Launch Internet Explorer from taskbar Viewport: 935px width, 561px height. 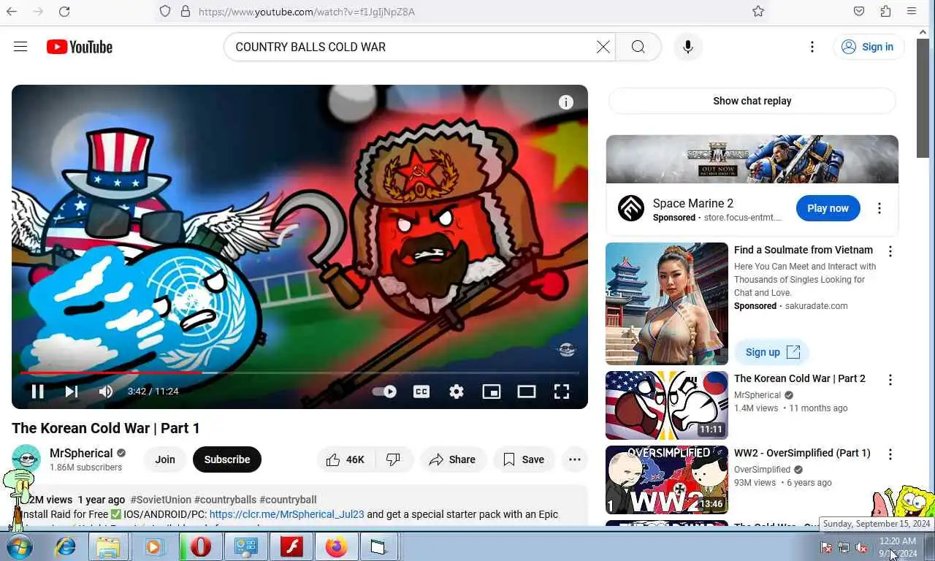pyautogui.click(x=66, y=546)
